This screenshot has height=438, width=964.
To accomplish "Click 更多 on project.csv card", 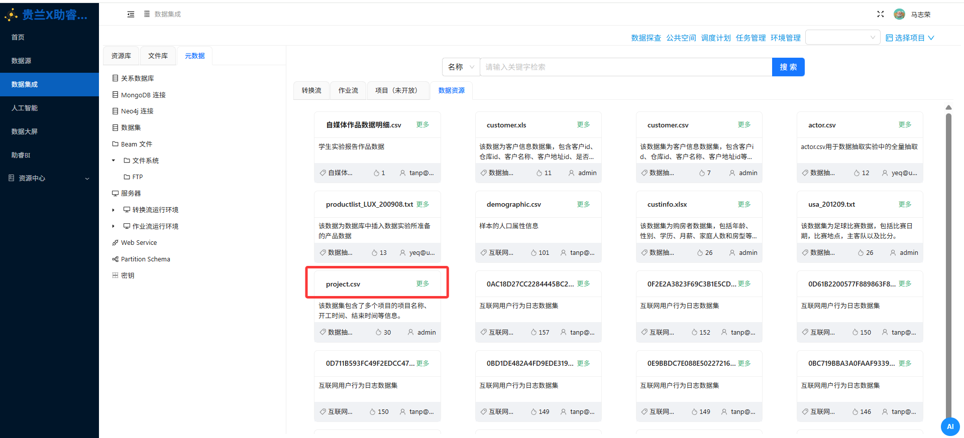I will click(x=422, y=283).
